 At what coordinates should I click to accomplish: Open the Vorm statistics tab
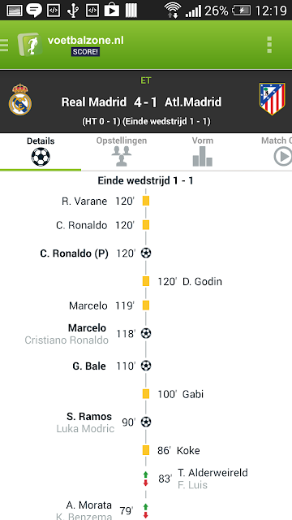(202, 152)
